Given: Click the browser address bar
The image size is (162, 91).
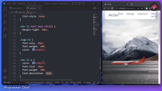Looking at the screenshot, I should coord(127,8).
